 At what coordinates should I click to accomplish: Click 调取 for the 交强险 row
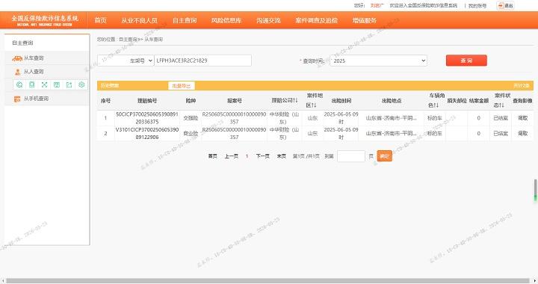[522, 118]
